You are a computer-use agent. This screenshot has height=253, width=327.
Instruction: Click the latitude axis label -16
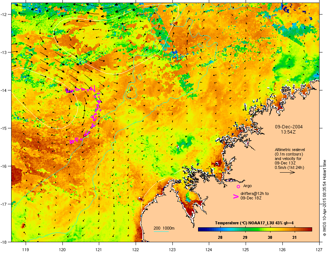click(x=4, y=166)
